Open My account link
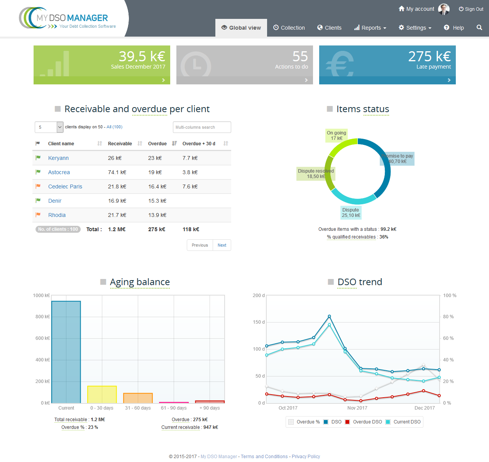This screenshot has width=489, height=462. [416, 9]
